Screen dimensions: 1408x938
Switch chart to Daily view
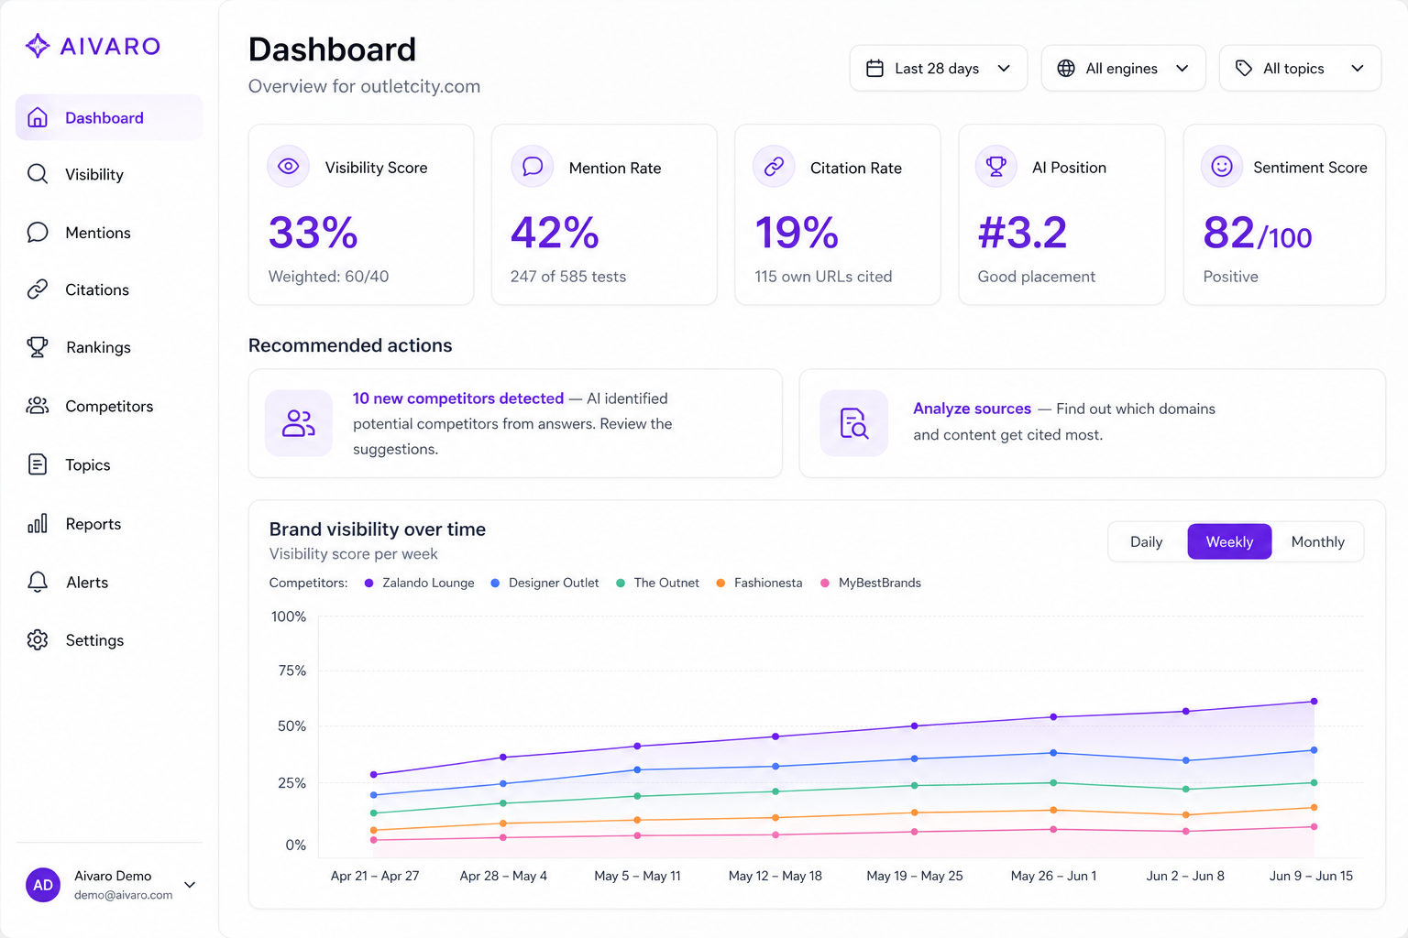click(1147, 541)
